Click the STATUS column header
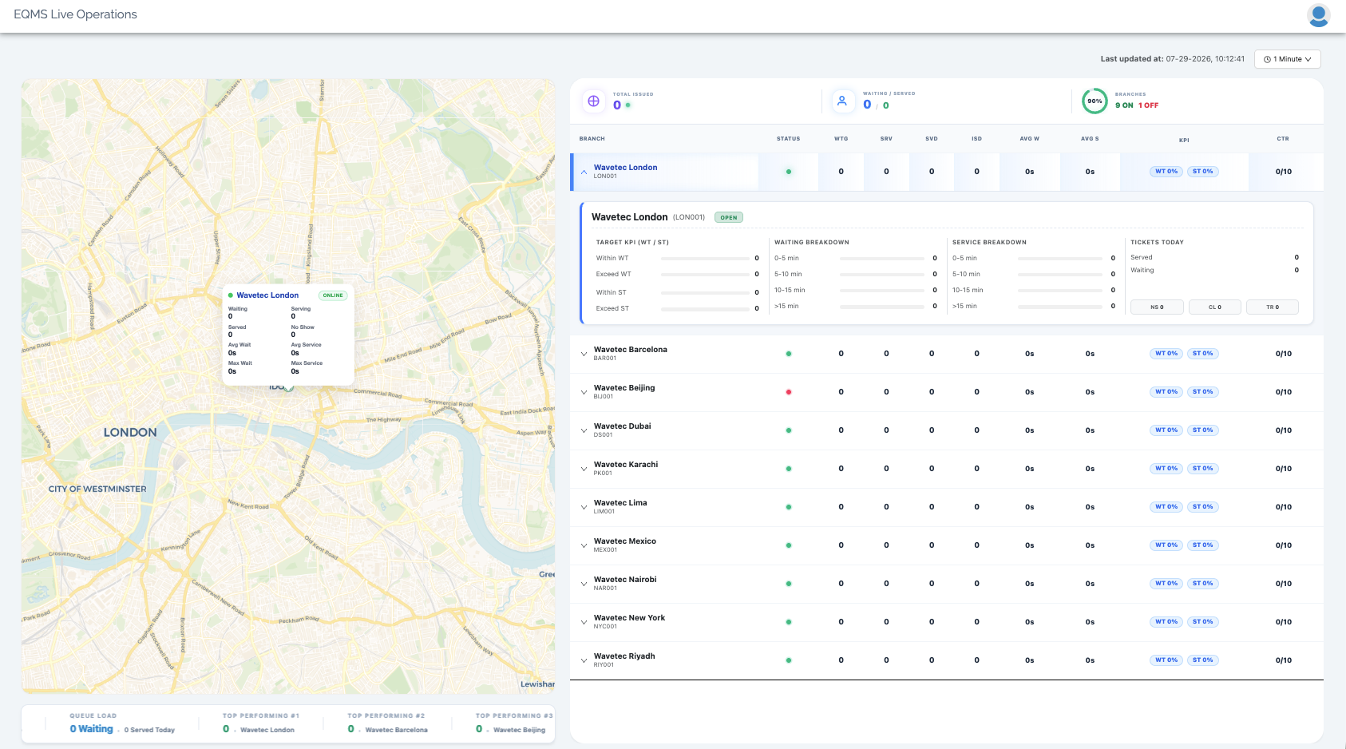 [788, 139]
